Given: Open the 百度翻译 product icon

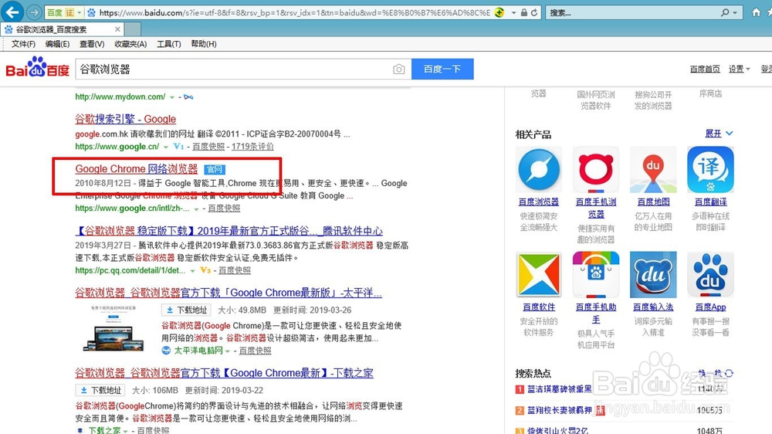Looking at the screenshot, I should click(710, 169).
